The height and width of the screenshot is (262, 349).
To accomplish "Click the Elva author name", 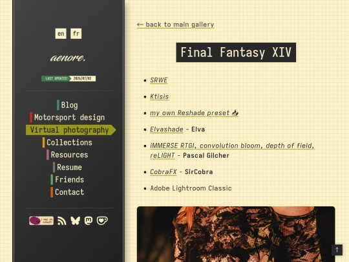I will [x=198, y=129].
